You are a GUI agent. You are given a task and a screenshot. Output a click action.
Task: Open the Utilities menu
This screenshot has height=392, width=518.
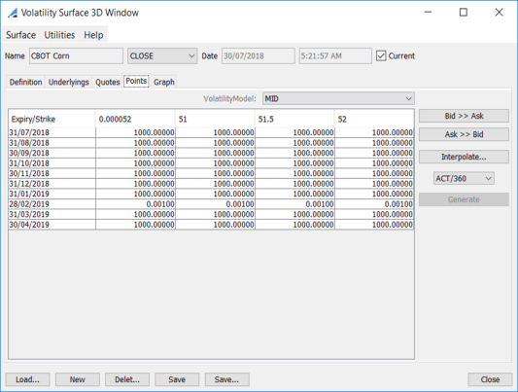(x=59, y=35)
